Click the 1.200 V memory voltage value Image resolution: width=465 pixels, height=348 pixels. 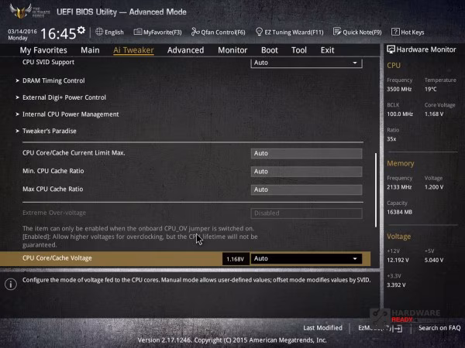coord(434,187)
